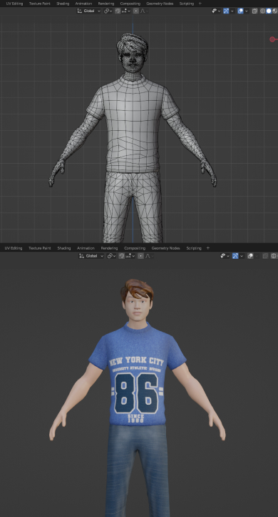Toggle snapping magnet in textured model viewport

click(x=122, y=256)
